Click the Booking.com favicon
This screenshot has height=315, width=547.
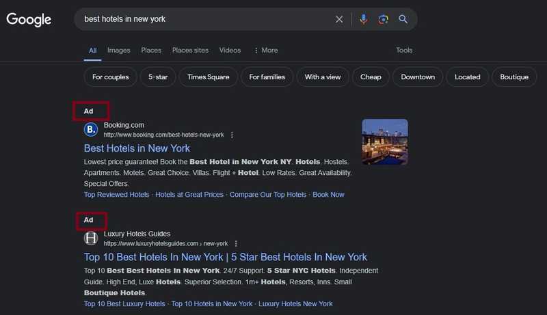pyautogui.click(x=91, y=130)
